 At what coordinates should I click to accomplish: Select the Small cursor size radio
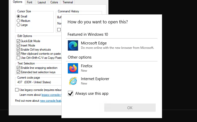click(18, 16)
